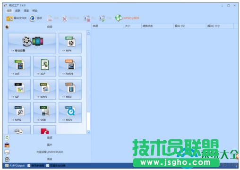240x170 pixels.
Task: Choose the -> MOV conversion tile
Action: [70, 112]
